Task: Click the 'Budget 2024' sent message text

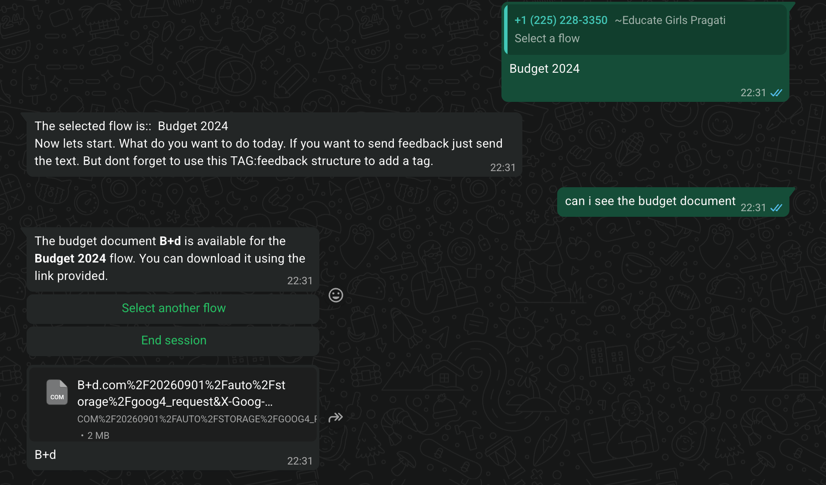Action: coord(544,69)
